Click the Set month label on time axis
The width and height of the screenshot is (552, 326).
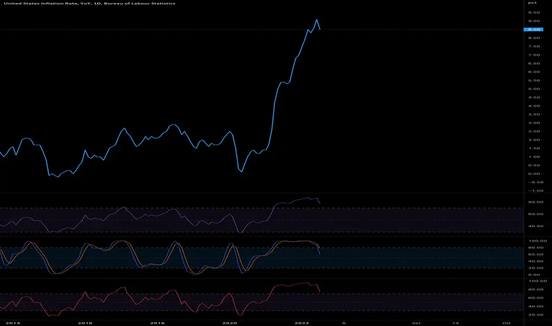coord(416,323)
